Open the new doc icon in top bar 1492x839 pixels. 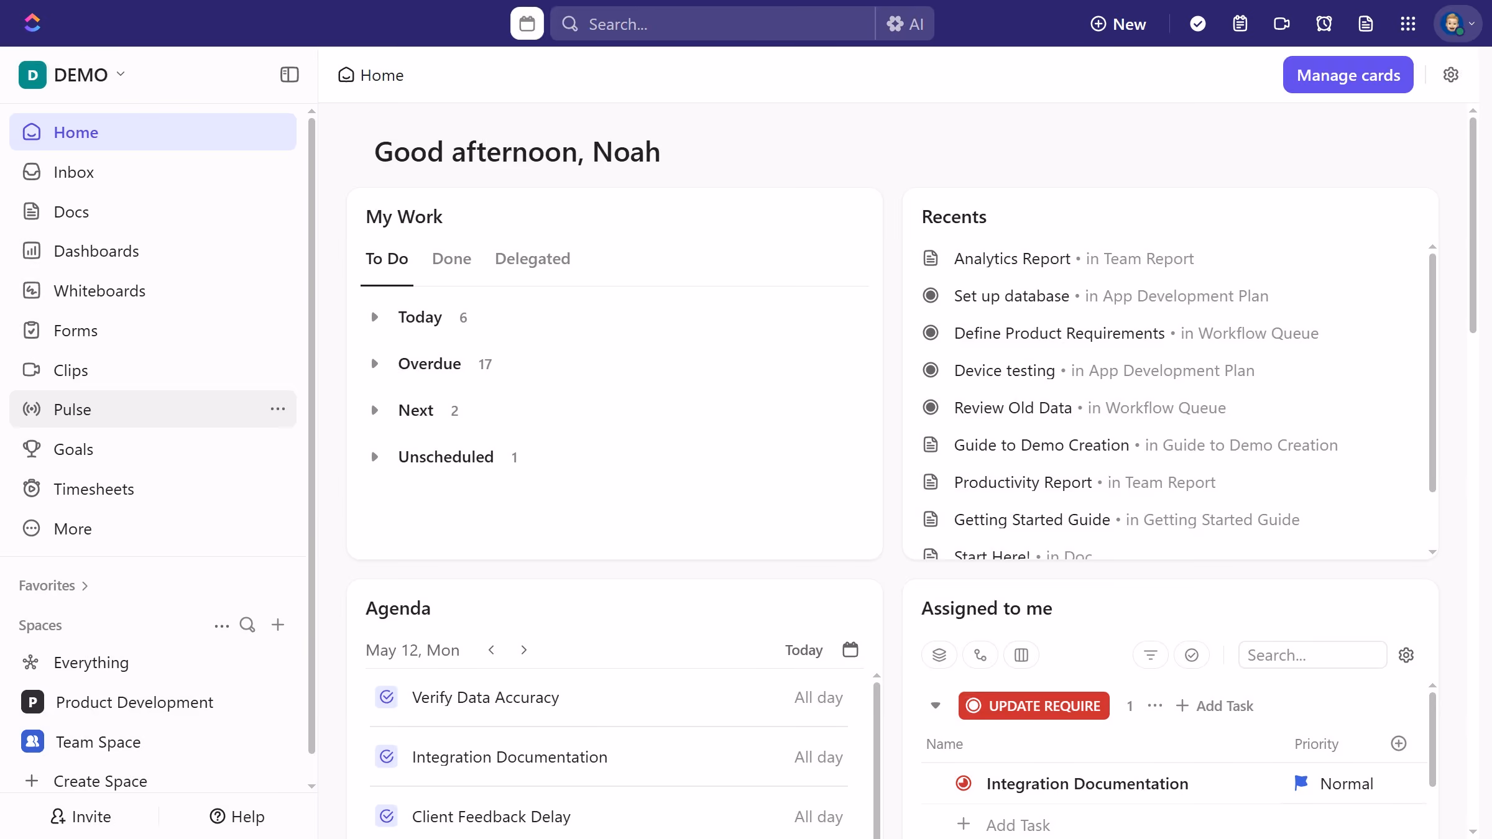(1365, 24)
